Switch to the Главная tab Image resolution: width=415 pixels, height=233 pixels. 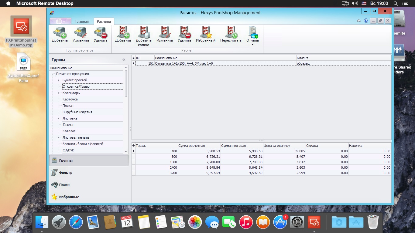82,22
